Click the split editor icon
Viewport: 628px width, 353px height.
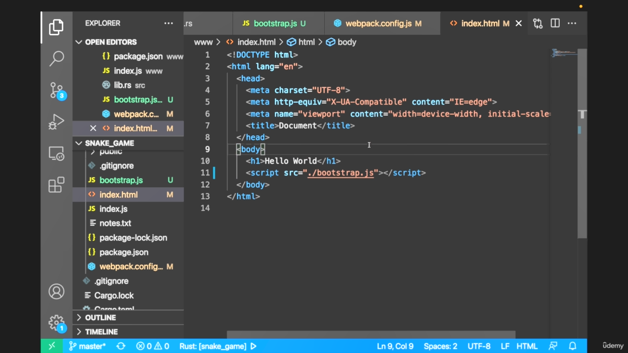click(555, 24)
